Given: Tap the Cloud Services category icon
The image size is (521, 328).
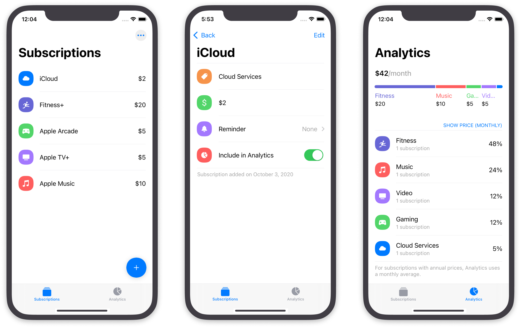Looking at the screenshot, I should pos(204,76).
